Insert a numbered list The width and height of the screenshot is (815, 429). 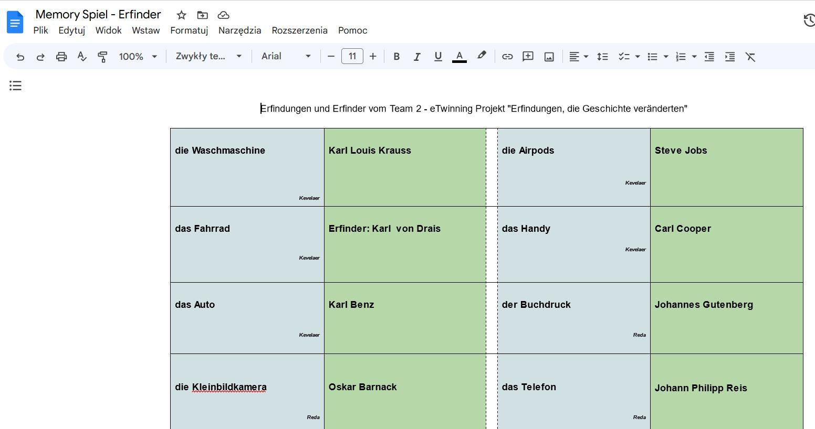tap(681, 57)
